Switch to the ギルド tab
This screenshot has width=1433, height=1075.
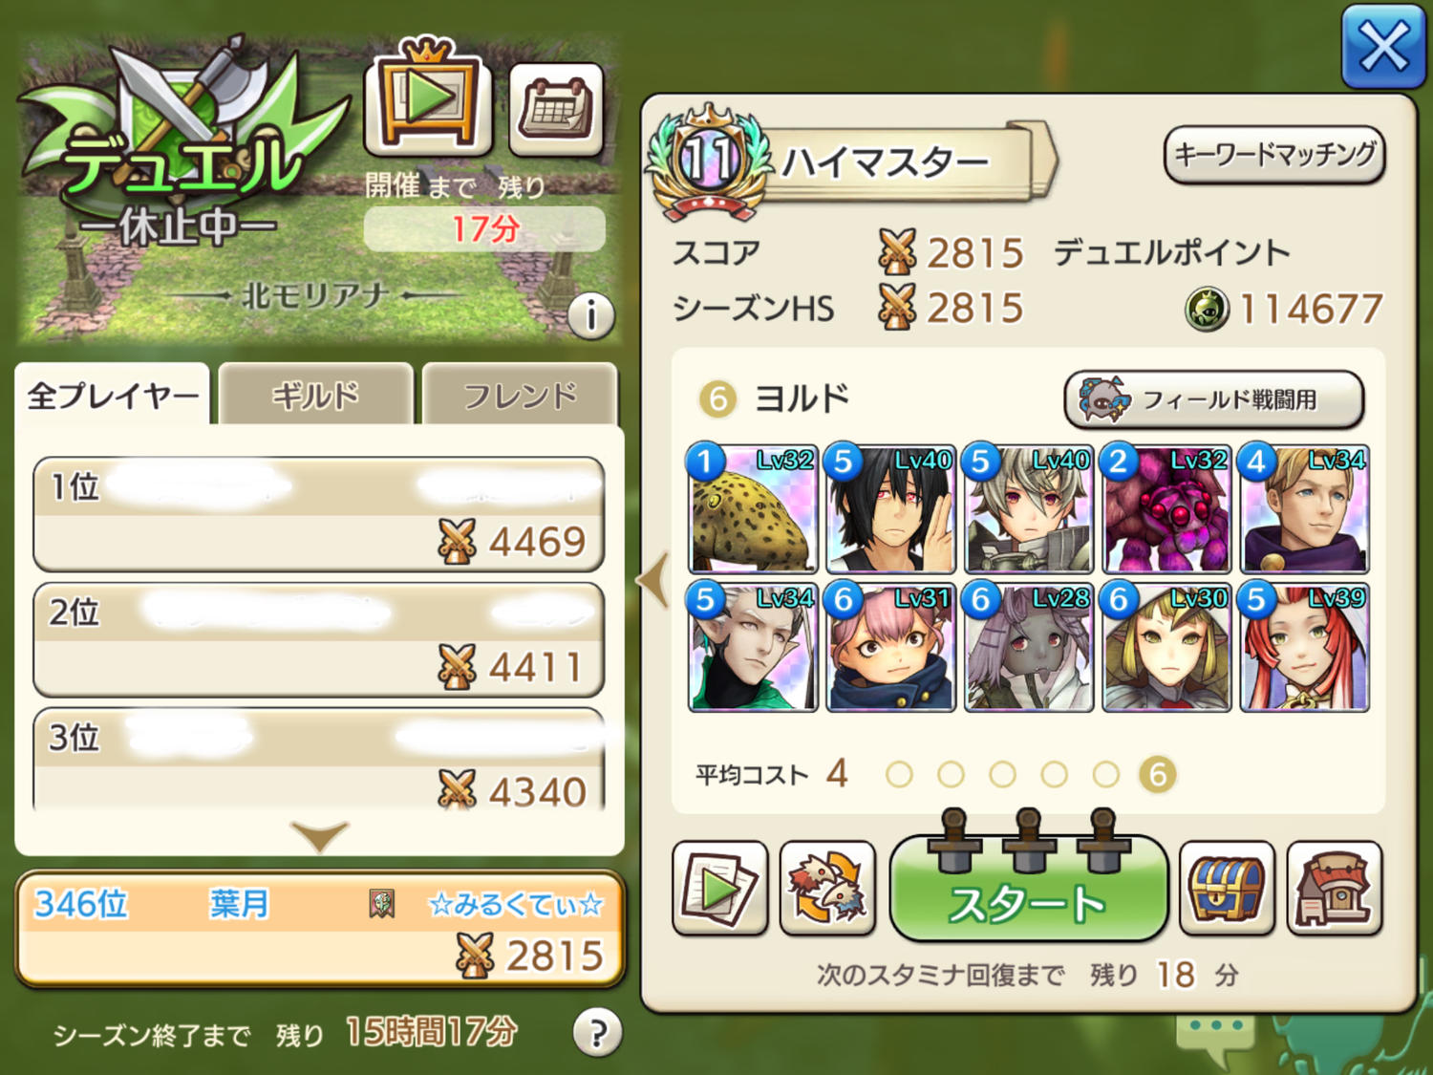click(316, 394)
